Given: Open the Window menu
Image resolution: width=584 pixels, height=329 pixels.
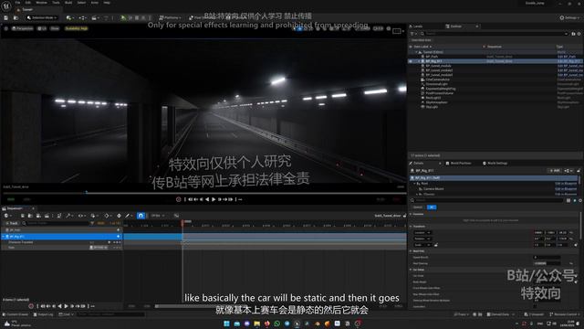Looking at the screenshot, I should pos(41,3).
